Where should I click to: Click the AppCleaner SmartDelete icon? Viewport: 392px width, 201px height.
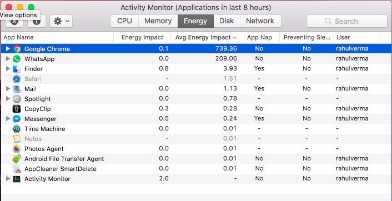pyautogui.click(x=17, y=169)
